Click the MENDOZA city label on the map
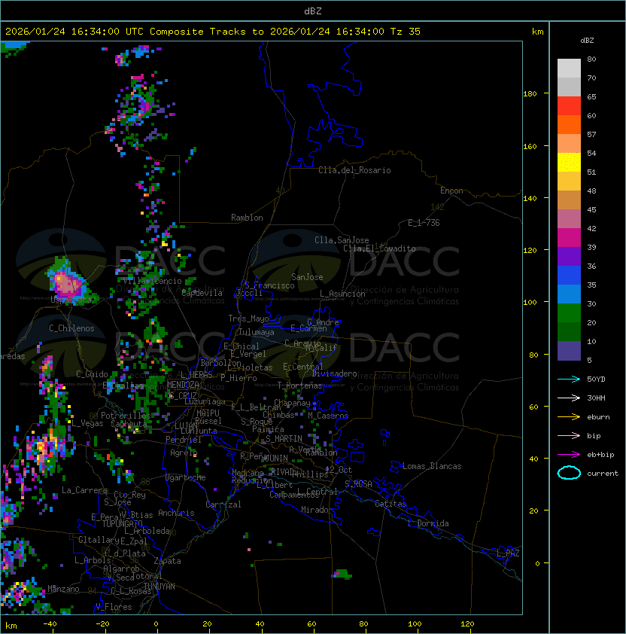The height and width of the screenshot is (634, 626). pos(183,385)
